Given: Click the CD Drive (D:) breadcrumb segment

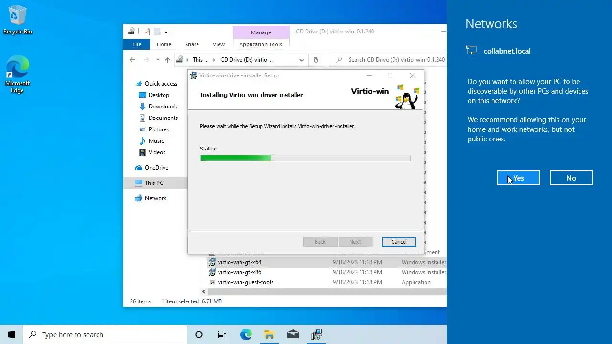Looking at the screenshot, I should coord(247,60).
